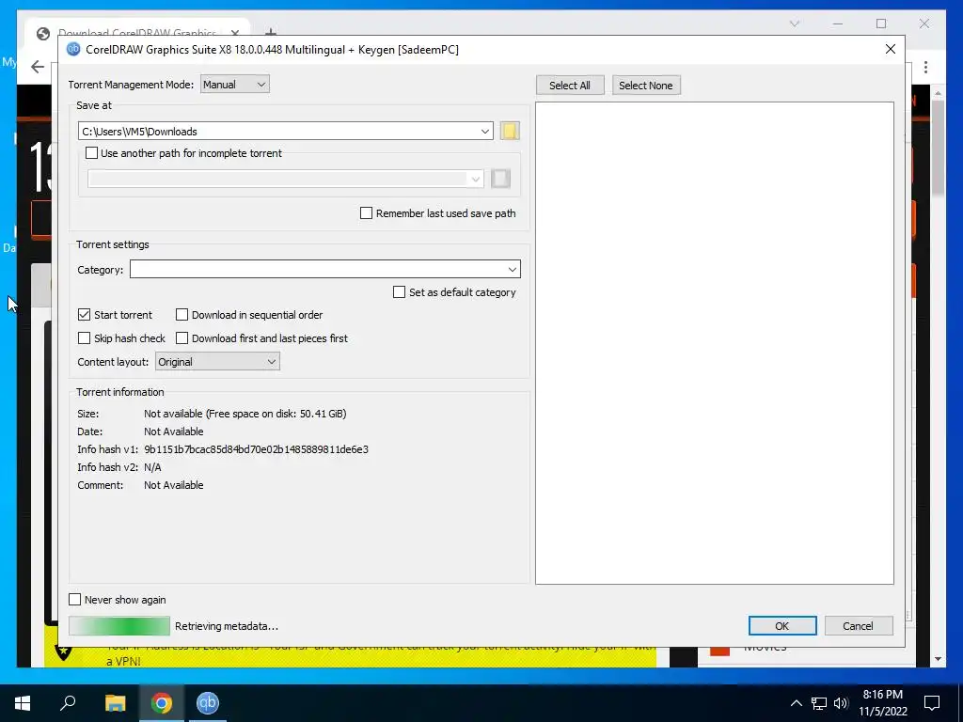Open File Explorer from the taskbar
The image size is (963, 722).
pos(115,703)
